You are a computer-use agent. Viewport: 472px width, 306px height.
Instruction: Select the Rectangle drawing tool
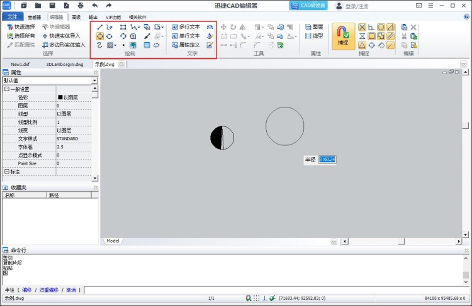123,27
